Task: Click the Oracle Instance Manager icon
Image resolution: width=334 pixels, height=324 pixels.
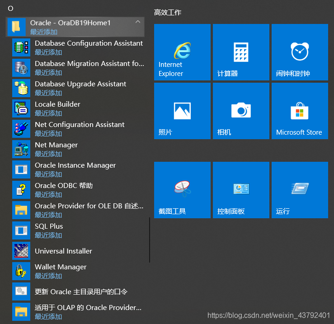Action: (x=21, y=169)
